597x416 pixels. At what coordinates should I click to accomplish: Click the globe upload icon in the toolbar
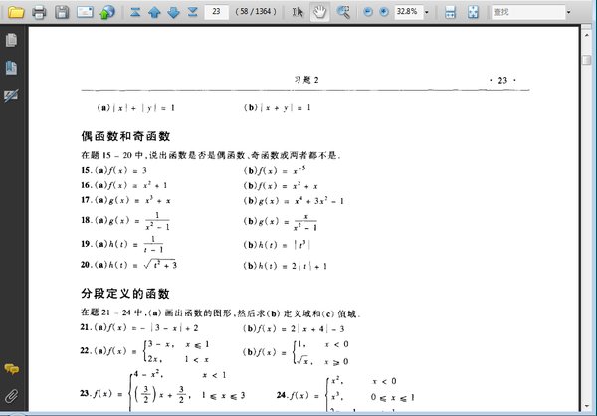point(107,12)
